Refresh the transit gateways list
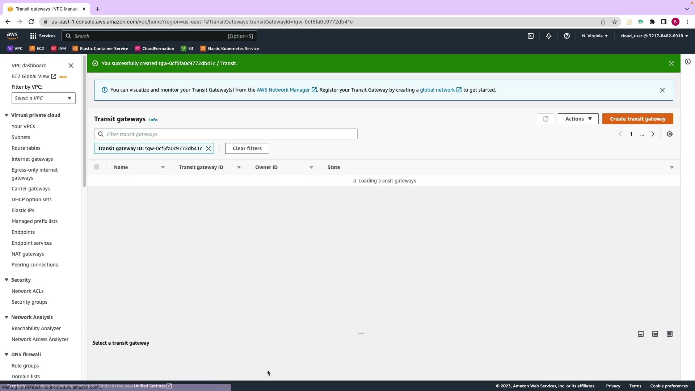Image resolution: width=695 pixels, height=391 pixels. (x=546, y=119)
